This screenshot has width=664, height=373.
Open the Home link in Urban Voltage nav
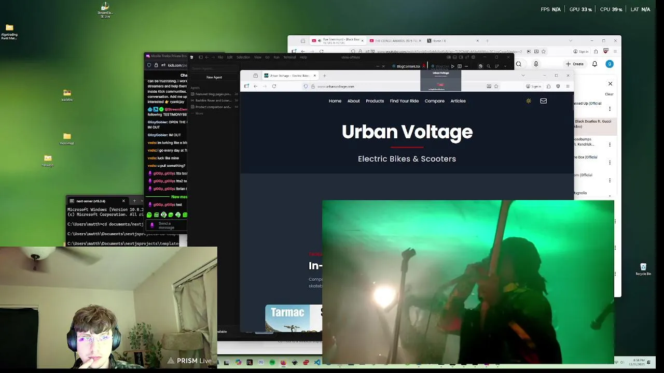coord(335,101)
